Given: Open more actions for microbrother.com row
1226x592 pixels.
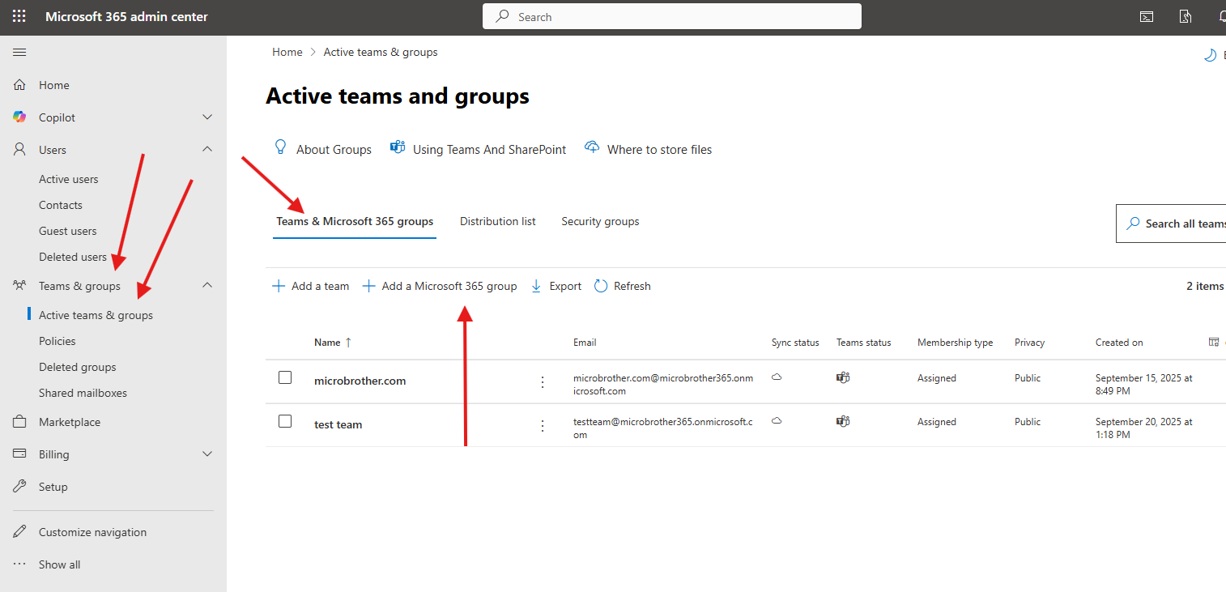Looking at the screenshot, I should 543,381.
